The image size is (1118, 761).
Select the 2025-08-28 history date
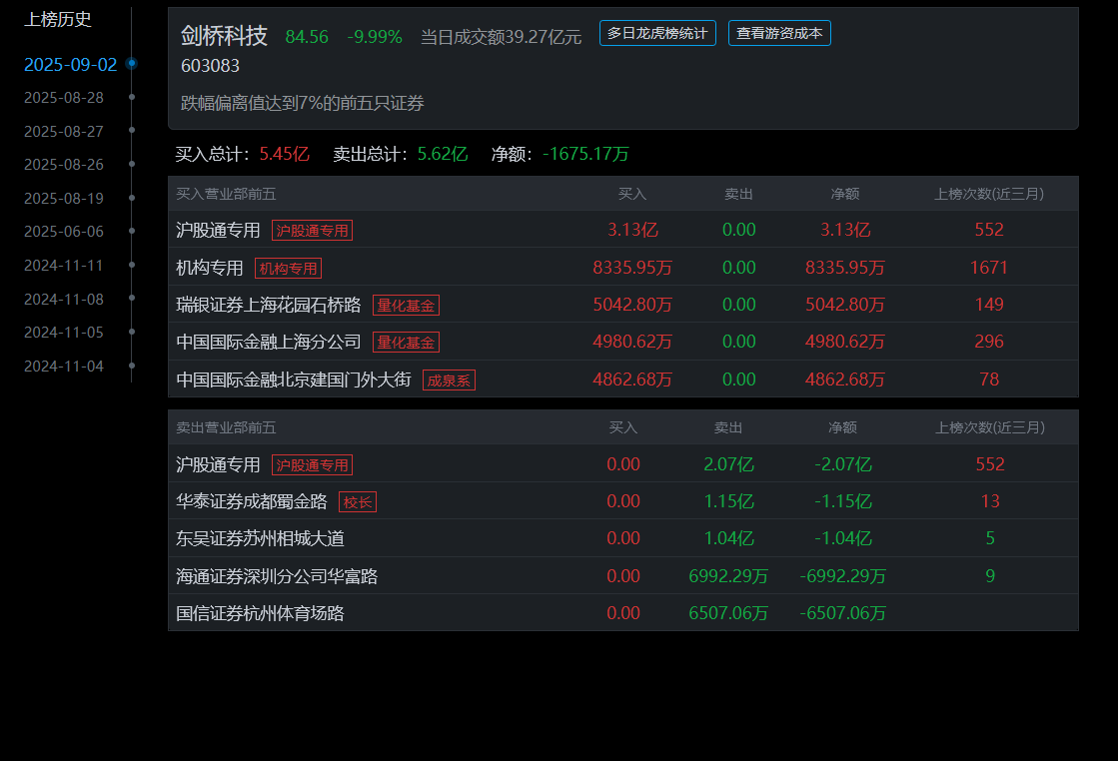64,98
